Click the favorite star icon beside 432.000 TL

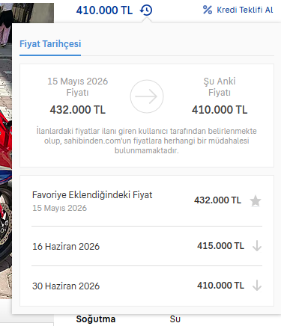click(x=256, y=201)
